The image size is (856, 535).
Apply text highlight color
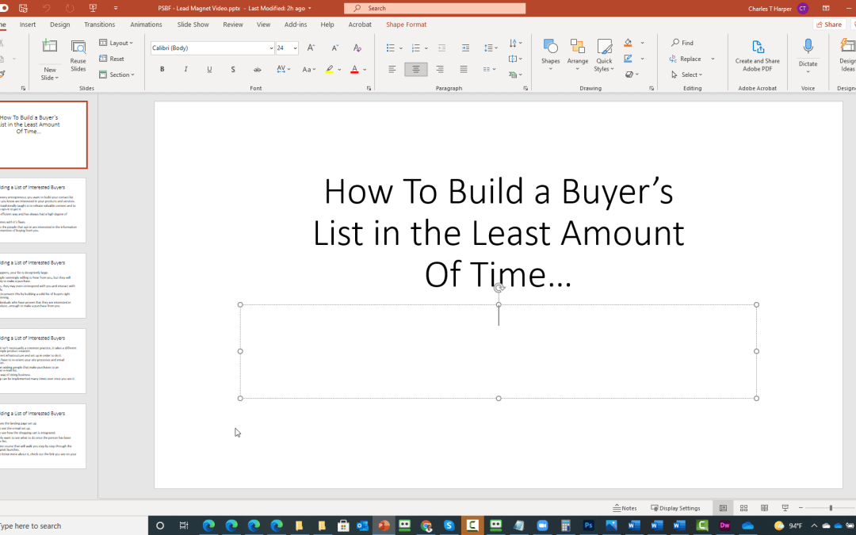[x=329, y=69]
